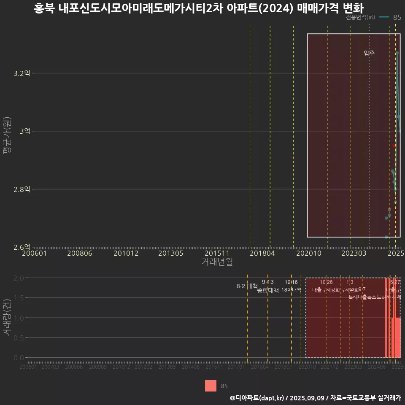Click the 202010 label on the price chart axis
This screenshot has height=405, width=405.
309,254
